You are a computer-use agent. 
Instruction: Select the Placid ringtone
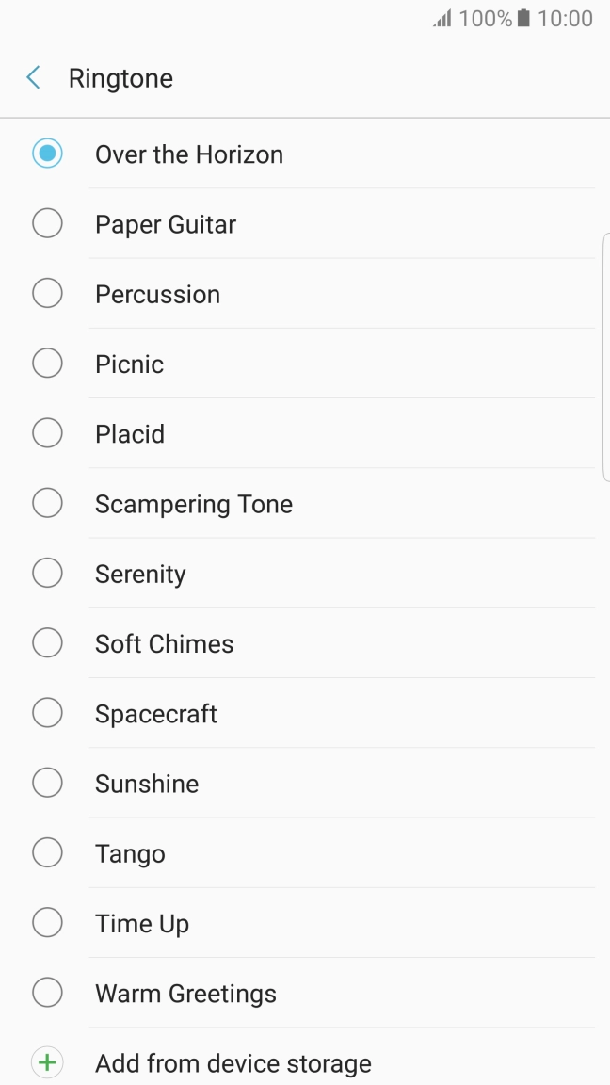[130, 433]
